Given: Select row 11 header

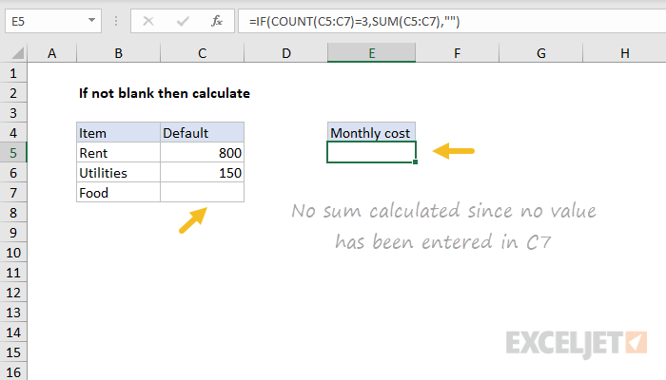Looking at the screenshot, I should pos(13,273).
